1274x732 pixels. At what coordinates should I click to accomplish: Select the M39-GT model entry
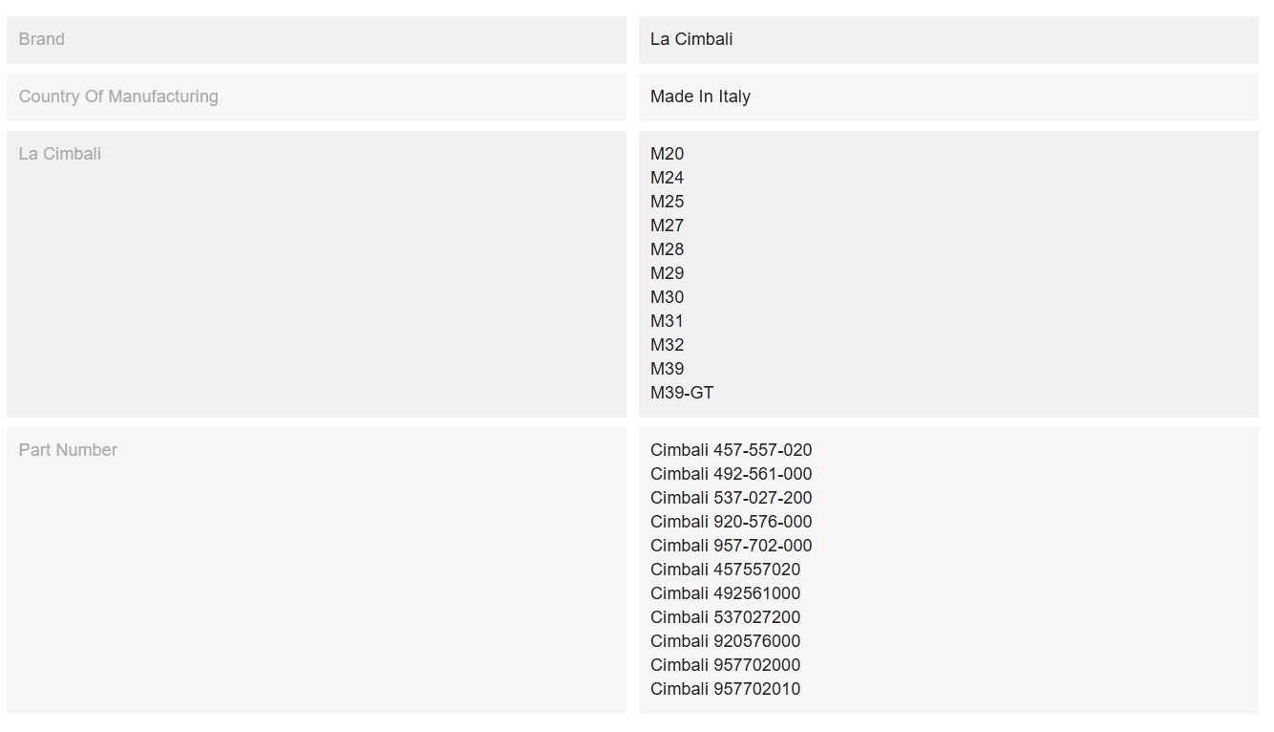coord(682,393)
